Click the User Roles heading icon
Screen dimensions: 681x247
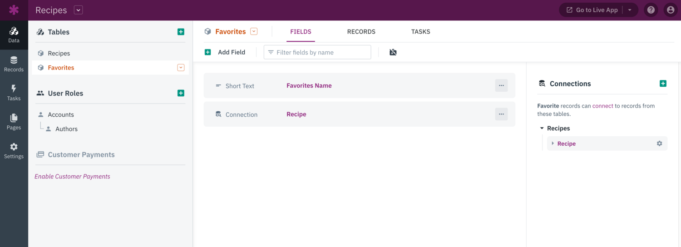40,93
